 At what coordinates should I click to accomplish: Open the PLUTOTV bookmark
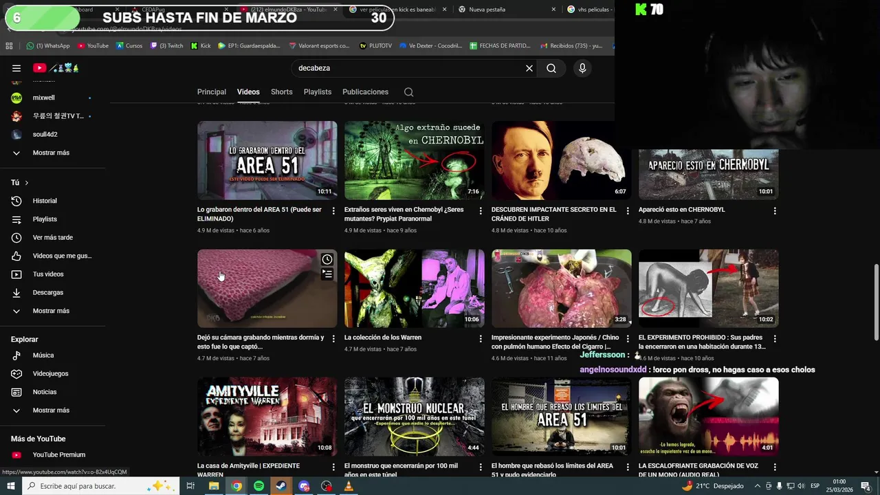pyautogui.click(x=375, y=46)
